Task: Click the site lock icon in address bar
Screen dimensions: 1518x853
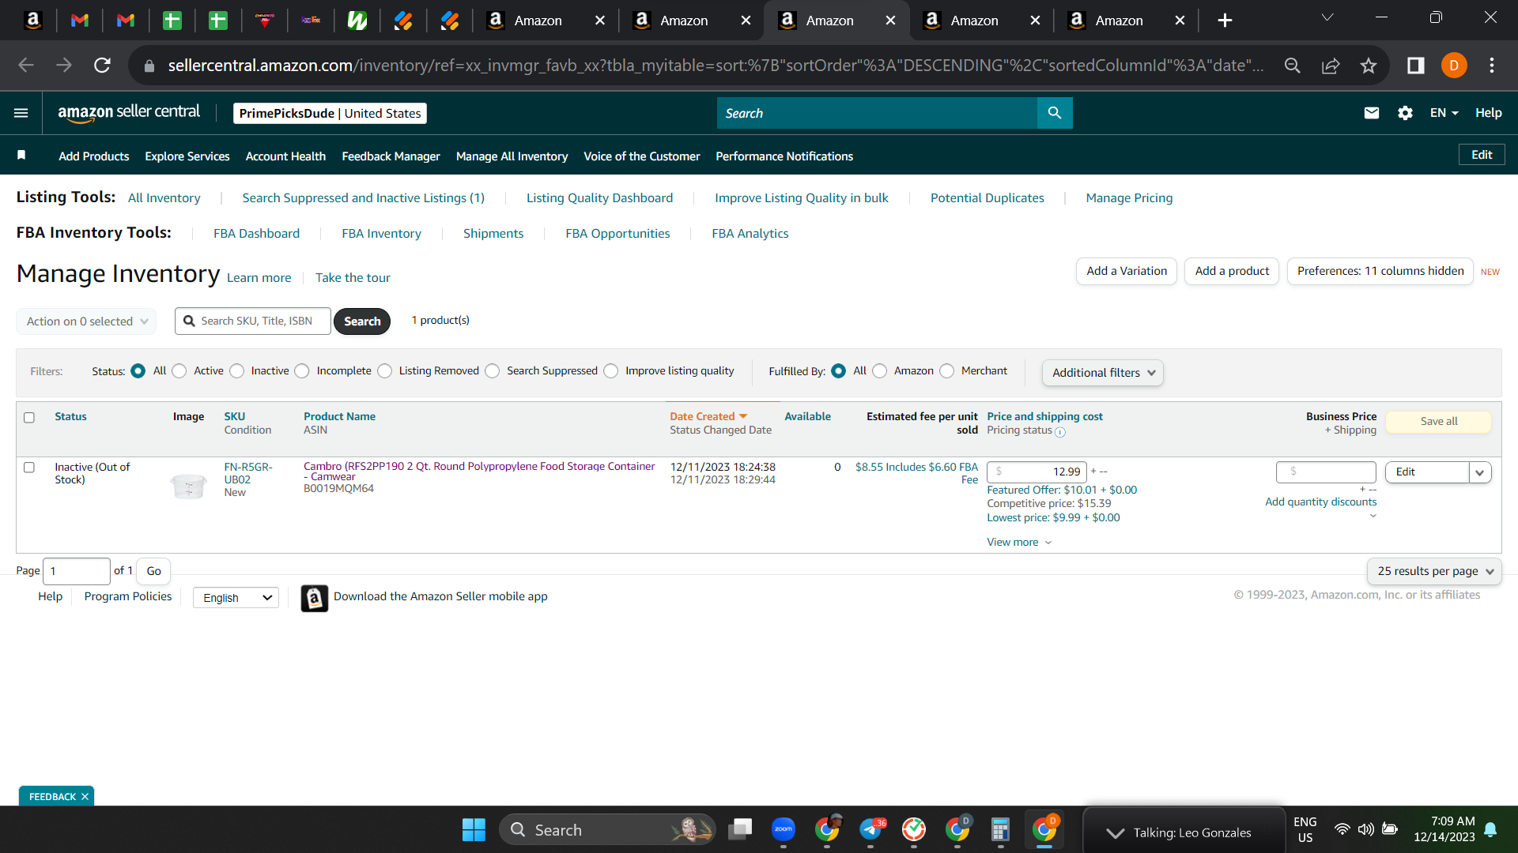Action: point(149,66)
